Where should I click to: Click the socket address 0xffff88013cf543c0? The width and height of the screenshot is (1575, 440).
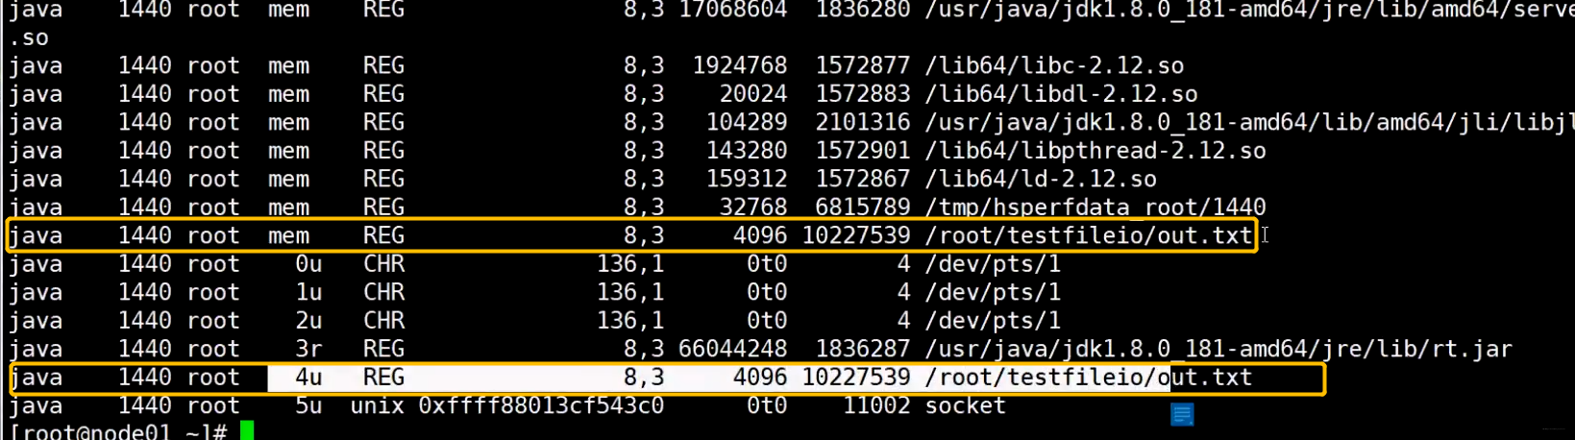pos(541,406)
